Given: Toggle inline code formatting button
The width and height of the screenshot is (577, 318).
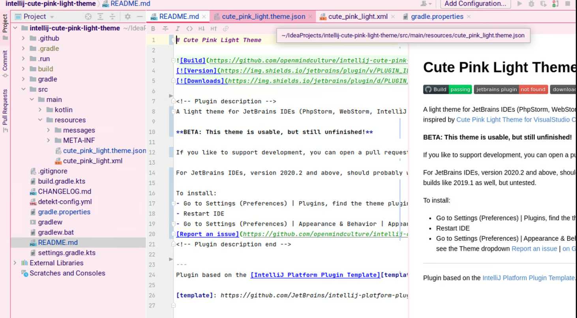Looking at the screenshot, I should 189,28.
